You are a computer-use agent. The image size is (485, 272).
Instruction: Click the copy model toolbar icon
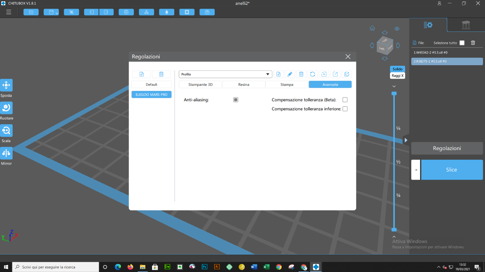tap(126, 12)
